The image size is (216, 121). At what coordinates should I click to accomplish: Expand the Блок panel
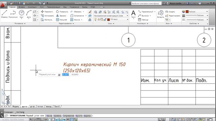(x=169, y=24)
